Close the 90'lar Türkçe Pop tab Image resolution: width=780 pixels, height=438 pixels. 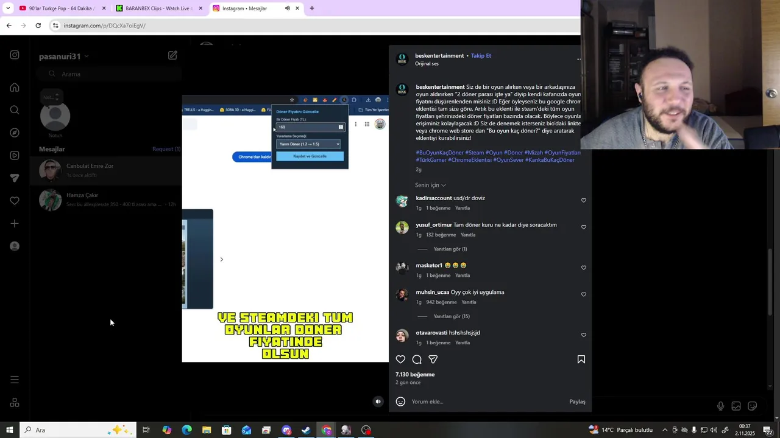click(104, 9)
